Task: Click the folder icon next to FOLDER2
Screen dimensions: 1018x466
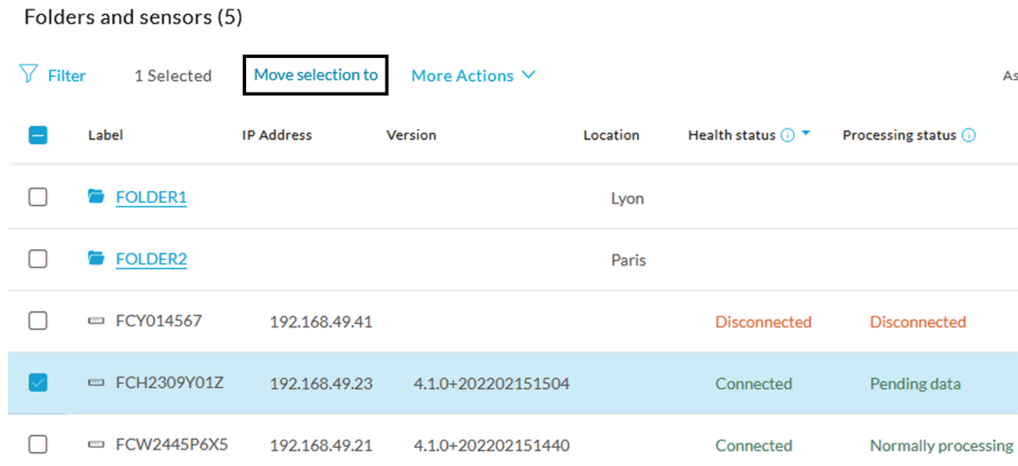Action: tap(97, 258)
